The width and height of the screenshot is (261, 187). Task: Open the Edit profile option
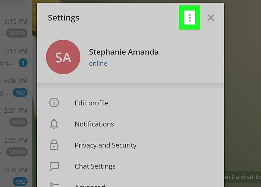click(91, 103)
